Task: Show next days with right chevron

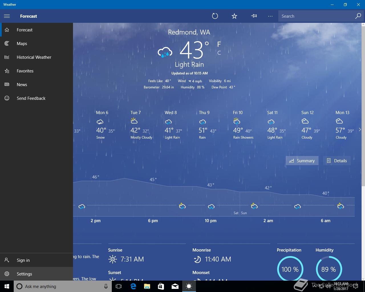Action: click(360, 129)
